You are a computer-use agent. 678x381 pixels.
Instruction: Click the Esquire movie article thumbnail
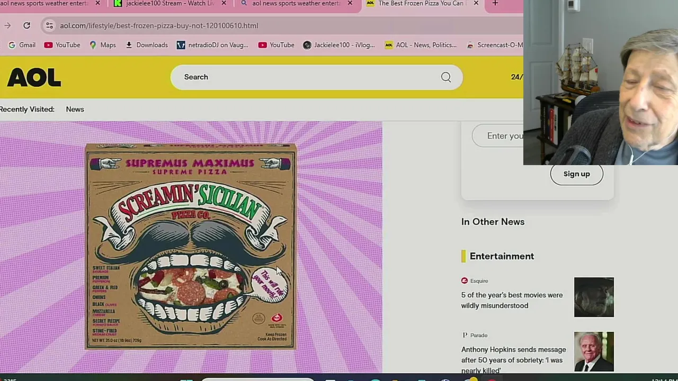(x=594, y=297)
